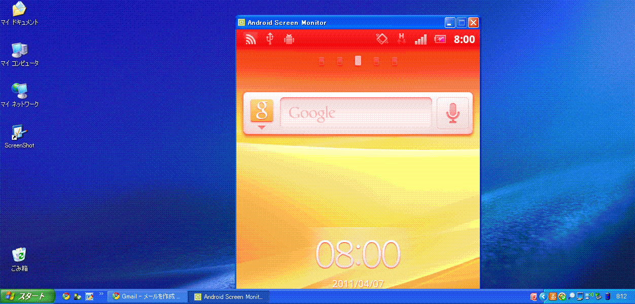This screenshot has height=304, width=635.
Task: Click the taskbar clock showing 8:12
Action: click(x=621, y=297)
